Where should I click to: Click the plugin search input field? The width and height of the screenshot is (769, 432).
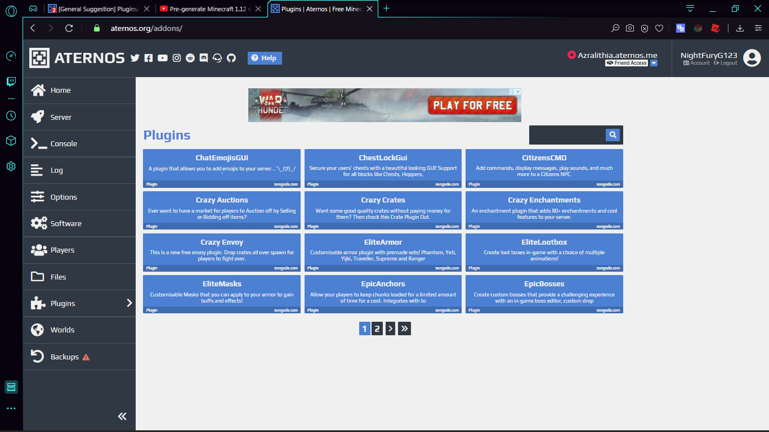coord(567,135)
